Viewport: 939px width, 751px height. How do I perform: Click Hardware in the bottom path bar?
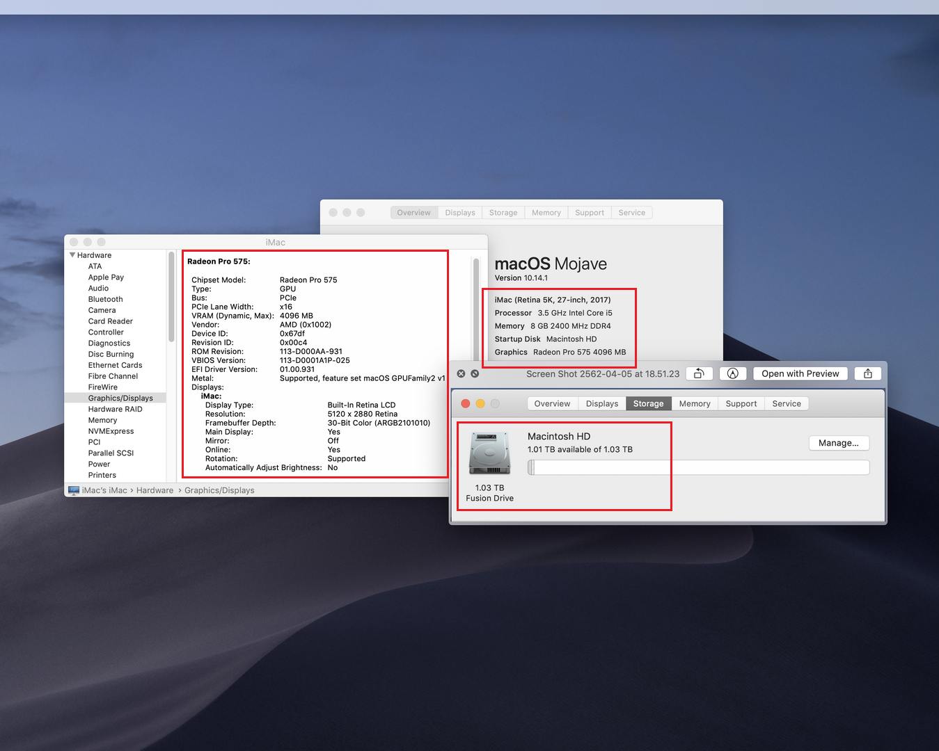(155, 490)
